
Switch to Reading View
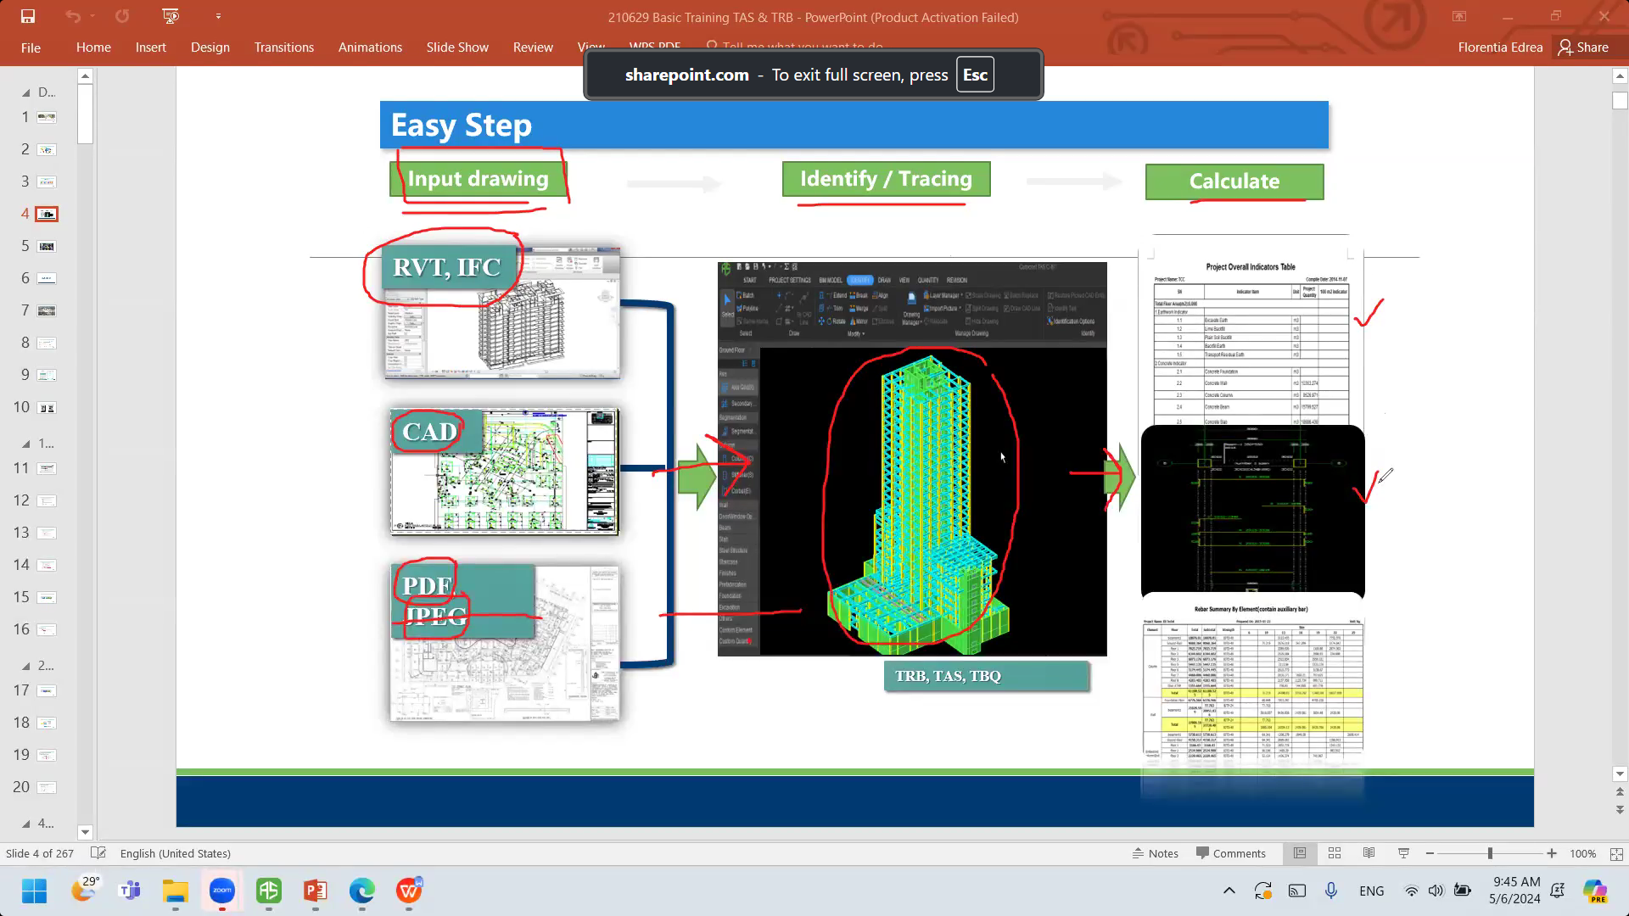(1369, 853)
